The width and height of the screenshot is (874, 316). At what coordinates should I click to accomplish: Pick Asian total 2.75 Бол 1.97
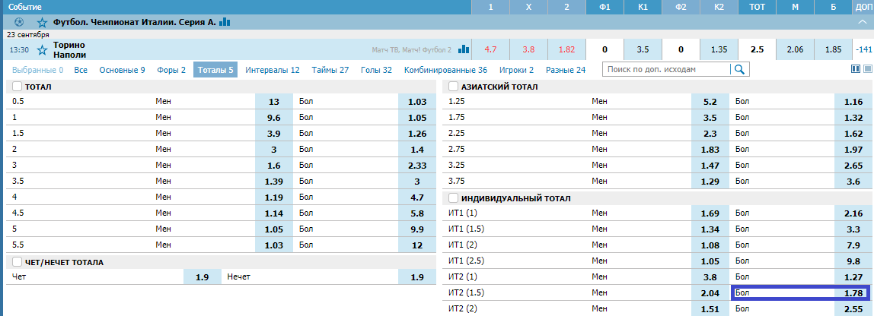coord(854,150)
